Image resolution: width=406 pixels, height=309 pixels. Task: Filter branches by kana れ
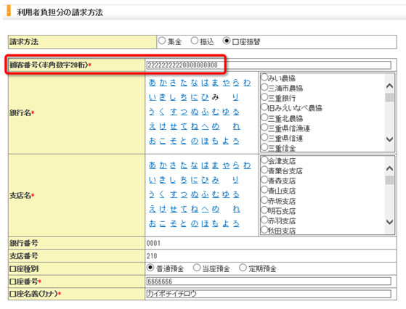click(x=236, y=209)
